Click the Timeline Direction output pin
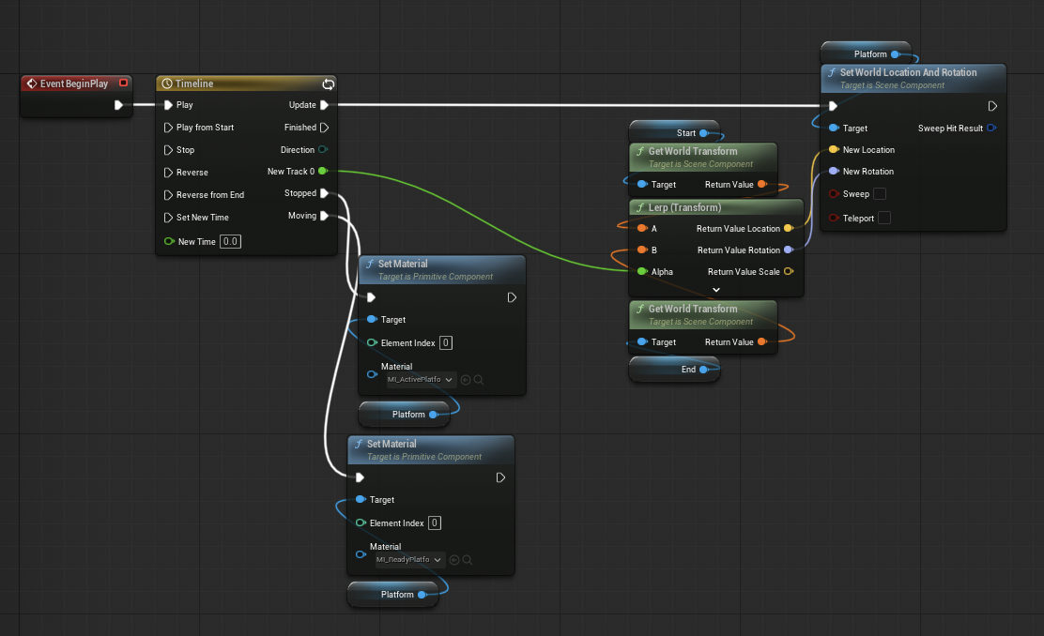Image resolution: width=1044 pixels, height=636 pixels. 323,149
